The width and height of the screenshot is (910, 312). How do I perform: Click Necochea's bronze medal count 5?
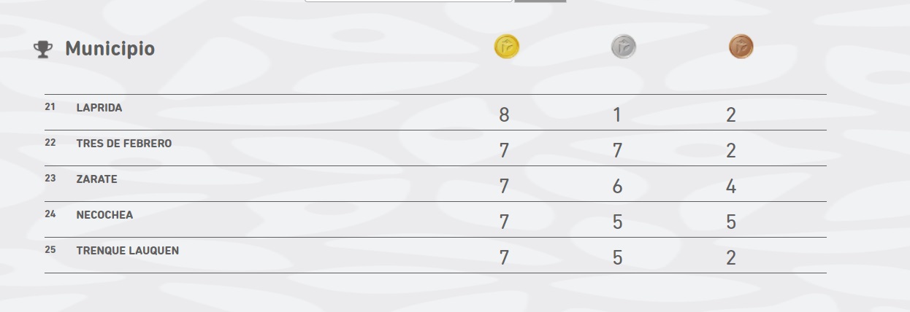731,222
